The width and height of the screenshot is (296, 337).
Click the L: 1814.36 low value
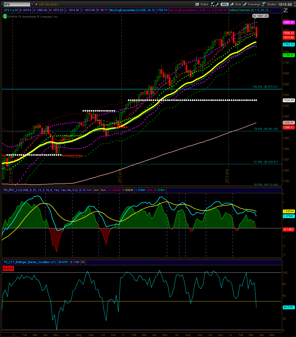[x=72, y=10]
